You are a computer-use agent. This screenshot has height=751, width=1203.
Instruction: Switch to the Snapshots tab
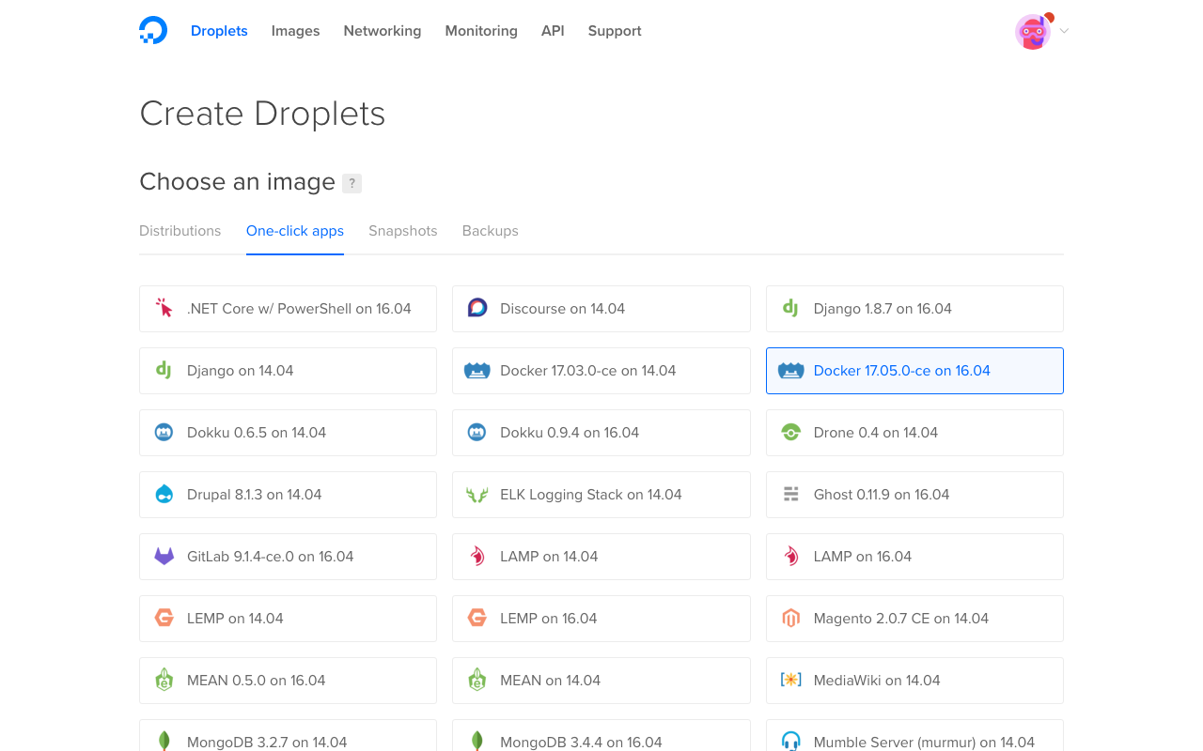click(x=403, y=231)
